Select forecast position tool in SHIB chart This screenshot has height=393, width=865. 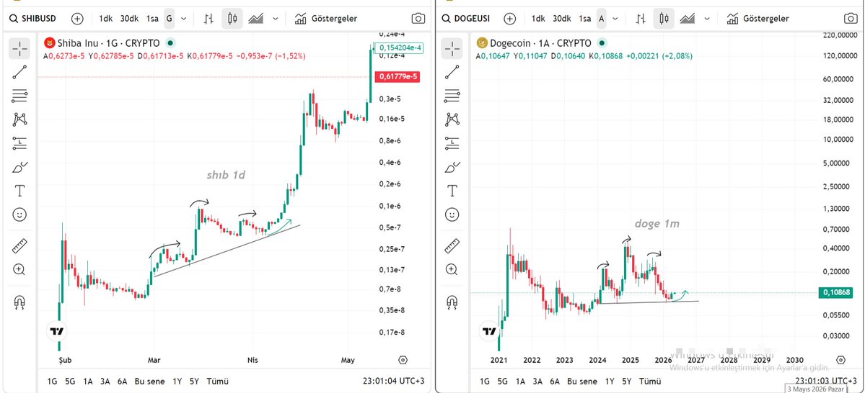tap(20, 143)
